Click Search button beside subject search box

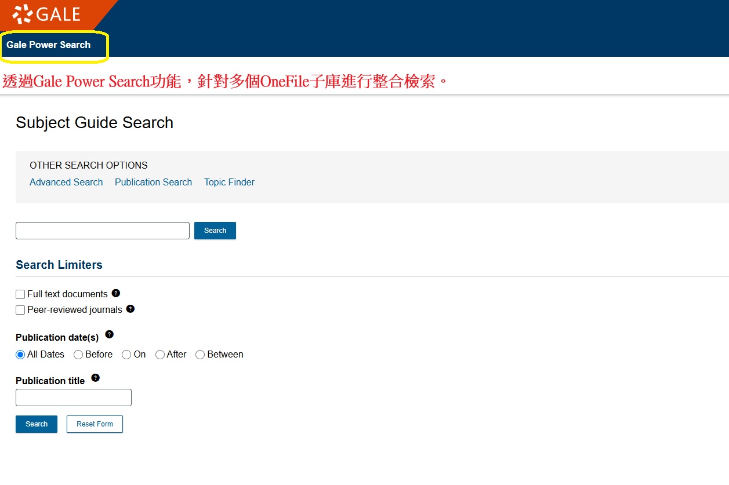pyautogui.click(x=215, y=231)
